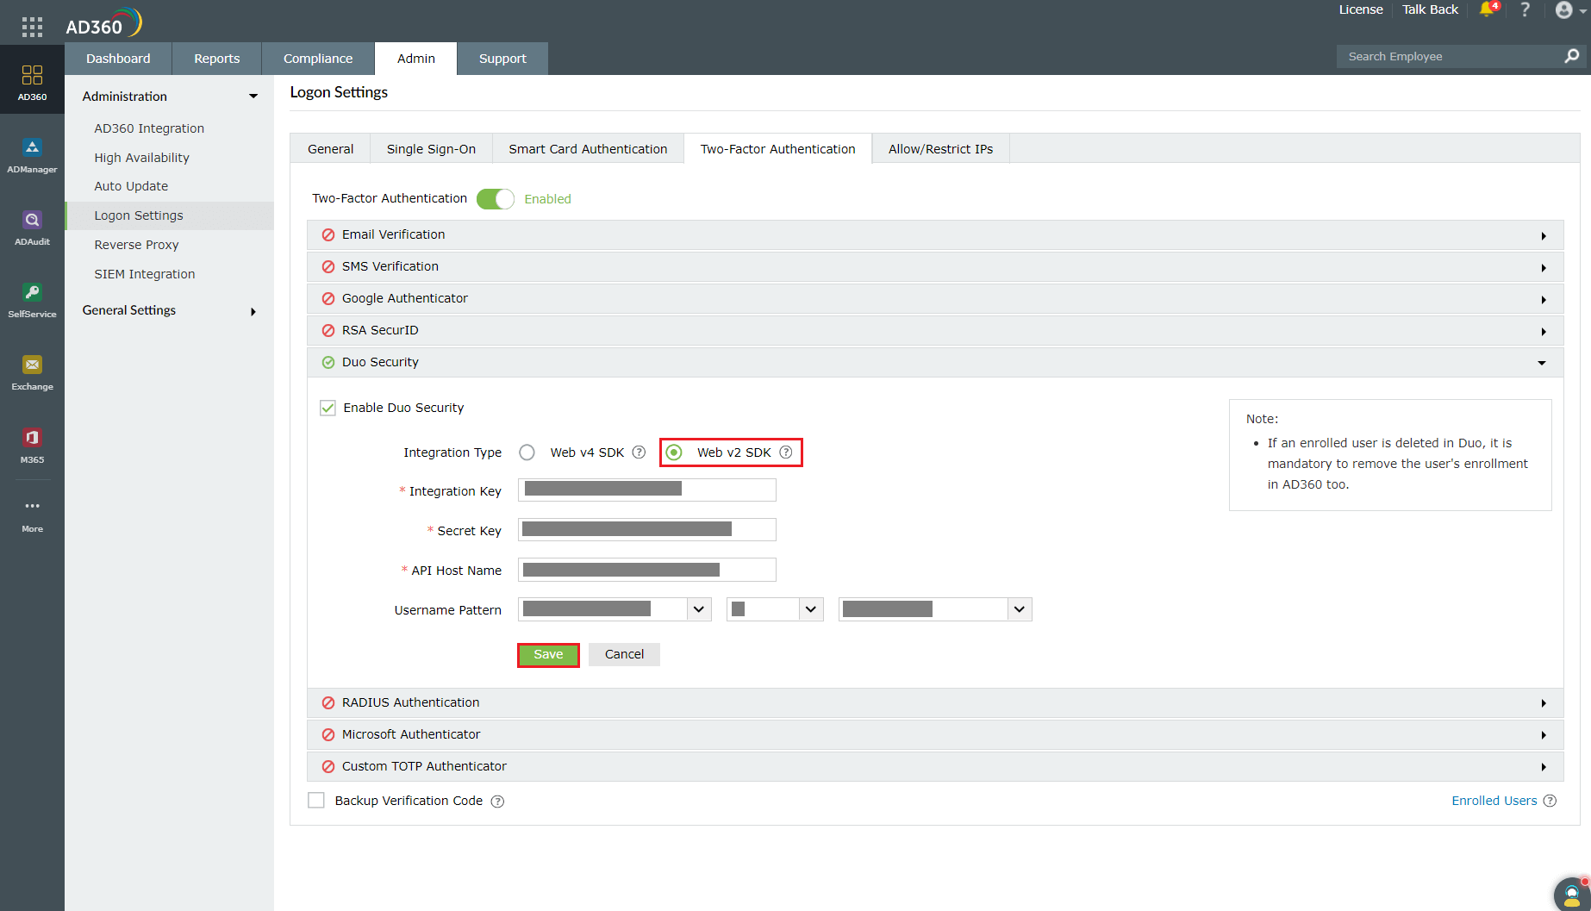Uncheck Enable Duo Security
Image resolution: width=1591 pixels, height=911 pixels.
point(328,407)
